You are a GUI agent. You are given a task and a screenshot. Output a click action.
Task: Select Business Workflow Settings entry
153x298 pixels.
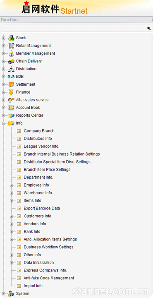(x=49, y=247)
